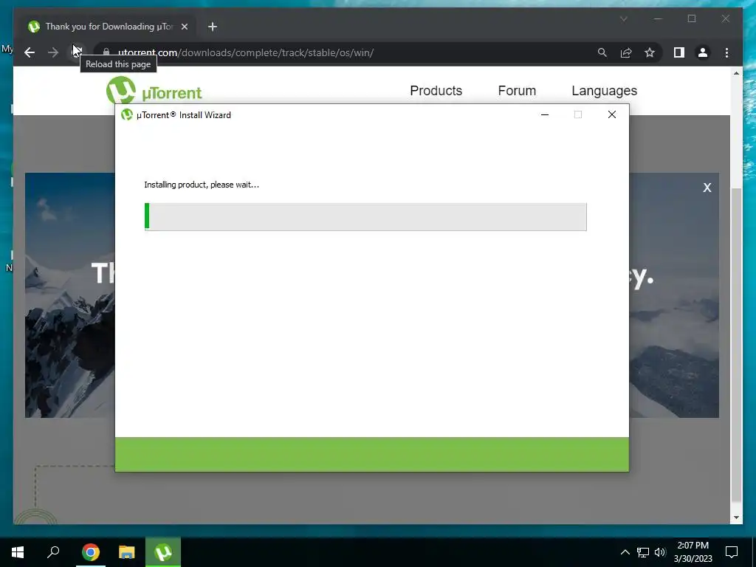Click the volume speaker icon in tray

click(x=660, y=552)
